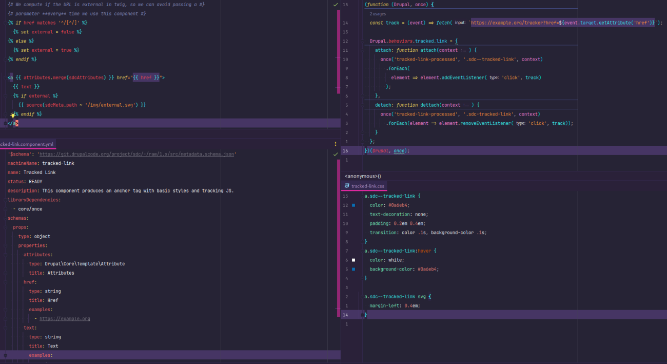The height and width of the screenshot is (364, 667).
Task: Open the white color swatch in gutter
Action: 353,260
